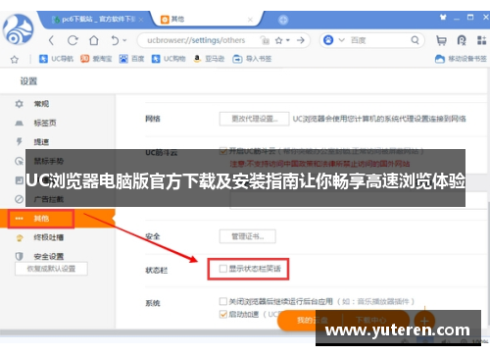Toggle the 启动加速 checkbox
This screenshot has height=355, width=490.
(x=223, y=314)
